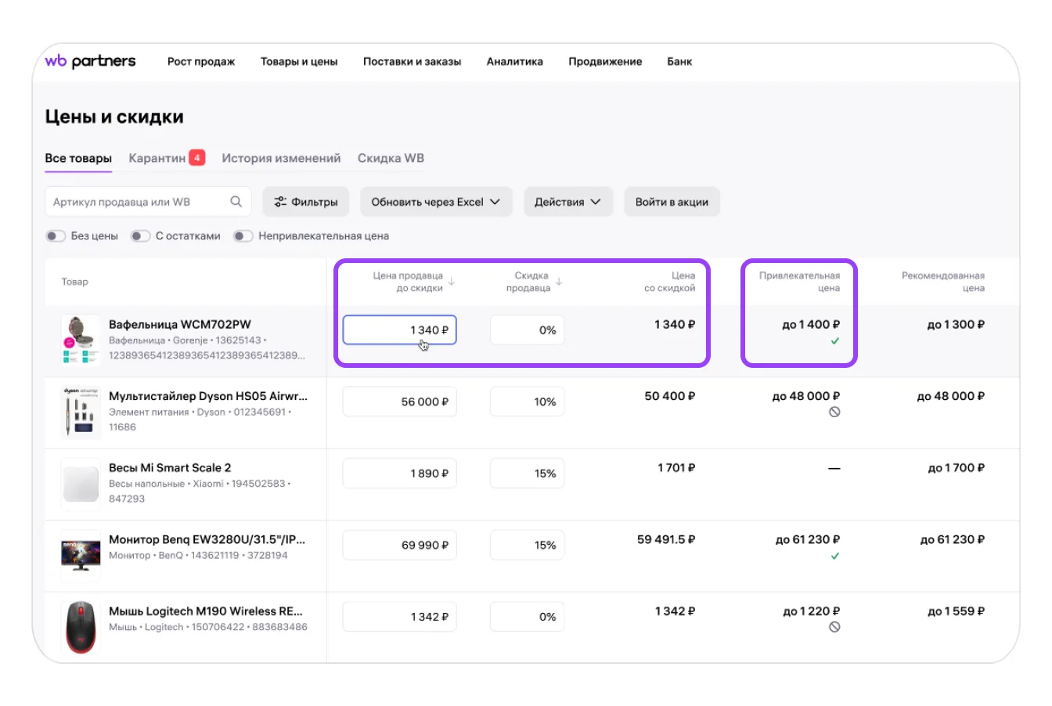Image resolution: width=1052 pixels, height=706 pixels.
Task: Click price field 1 340 ₽ for Вафельница
Action: tap(399, 330)
